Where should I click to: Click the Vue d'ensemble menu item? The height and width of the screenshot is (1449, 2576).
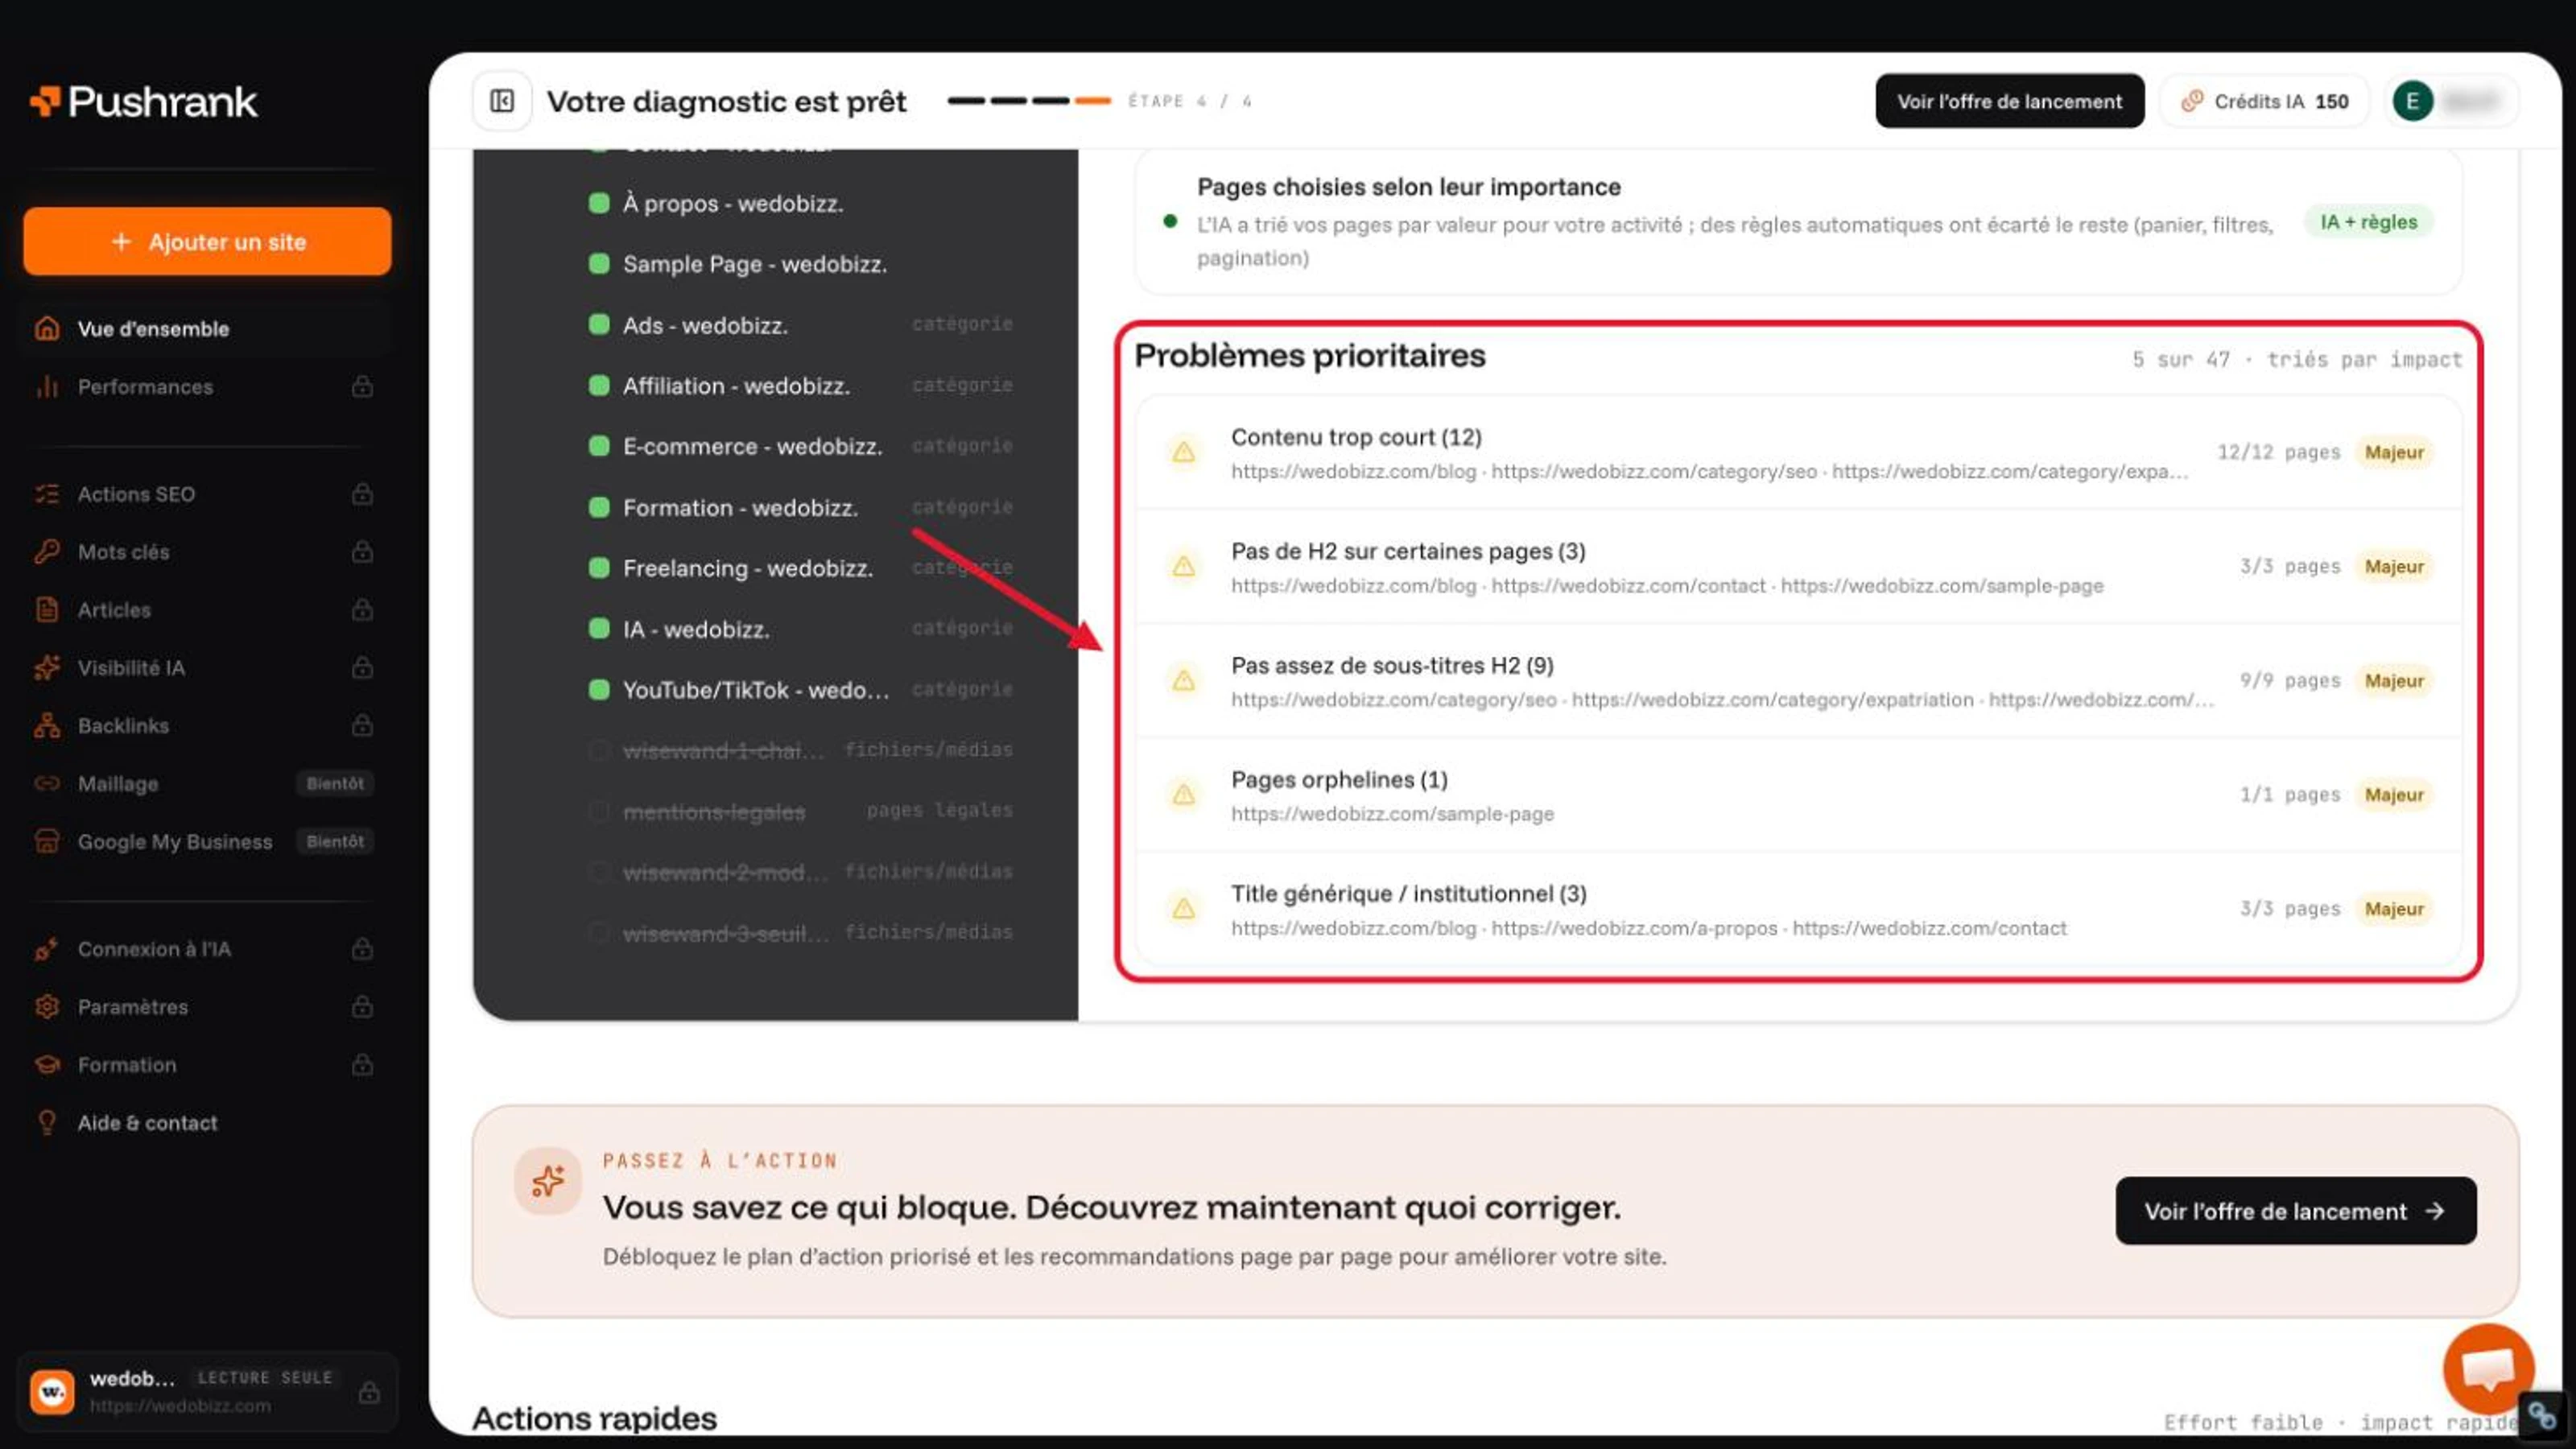pyautogui.click(x=207, y=328)
